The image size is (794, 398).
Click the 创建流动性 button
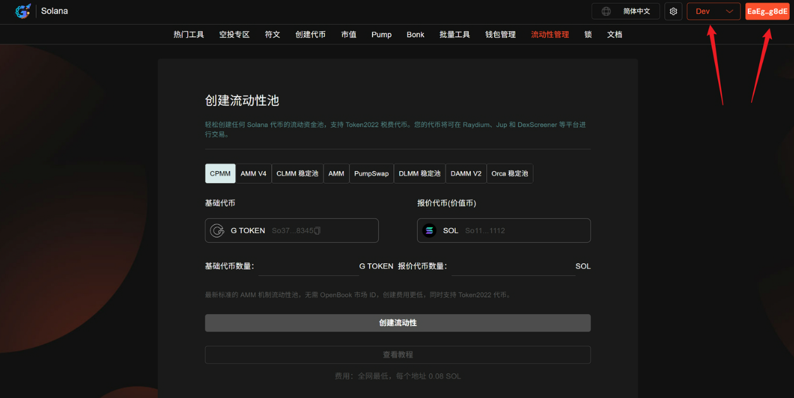coord(398,323)
